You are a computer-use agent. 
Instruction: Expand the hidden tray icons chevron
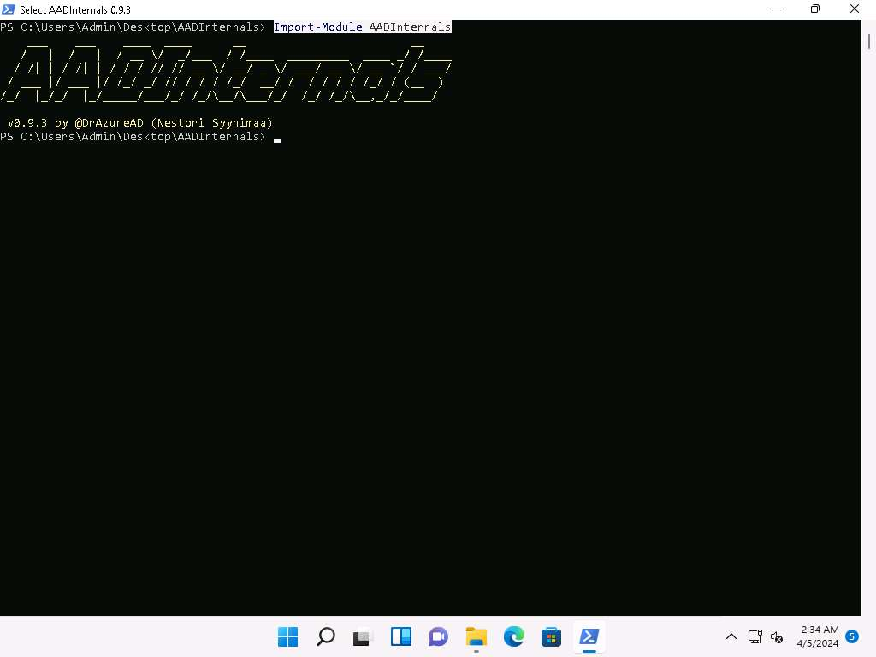click(731, 636)
